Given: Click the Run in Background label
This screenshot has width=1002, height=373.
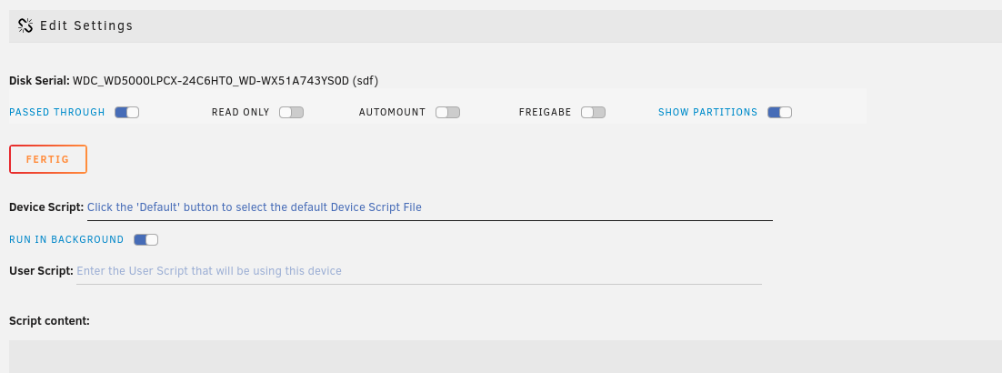Looking at the screenshot, I should pos(66,240).
